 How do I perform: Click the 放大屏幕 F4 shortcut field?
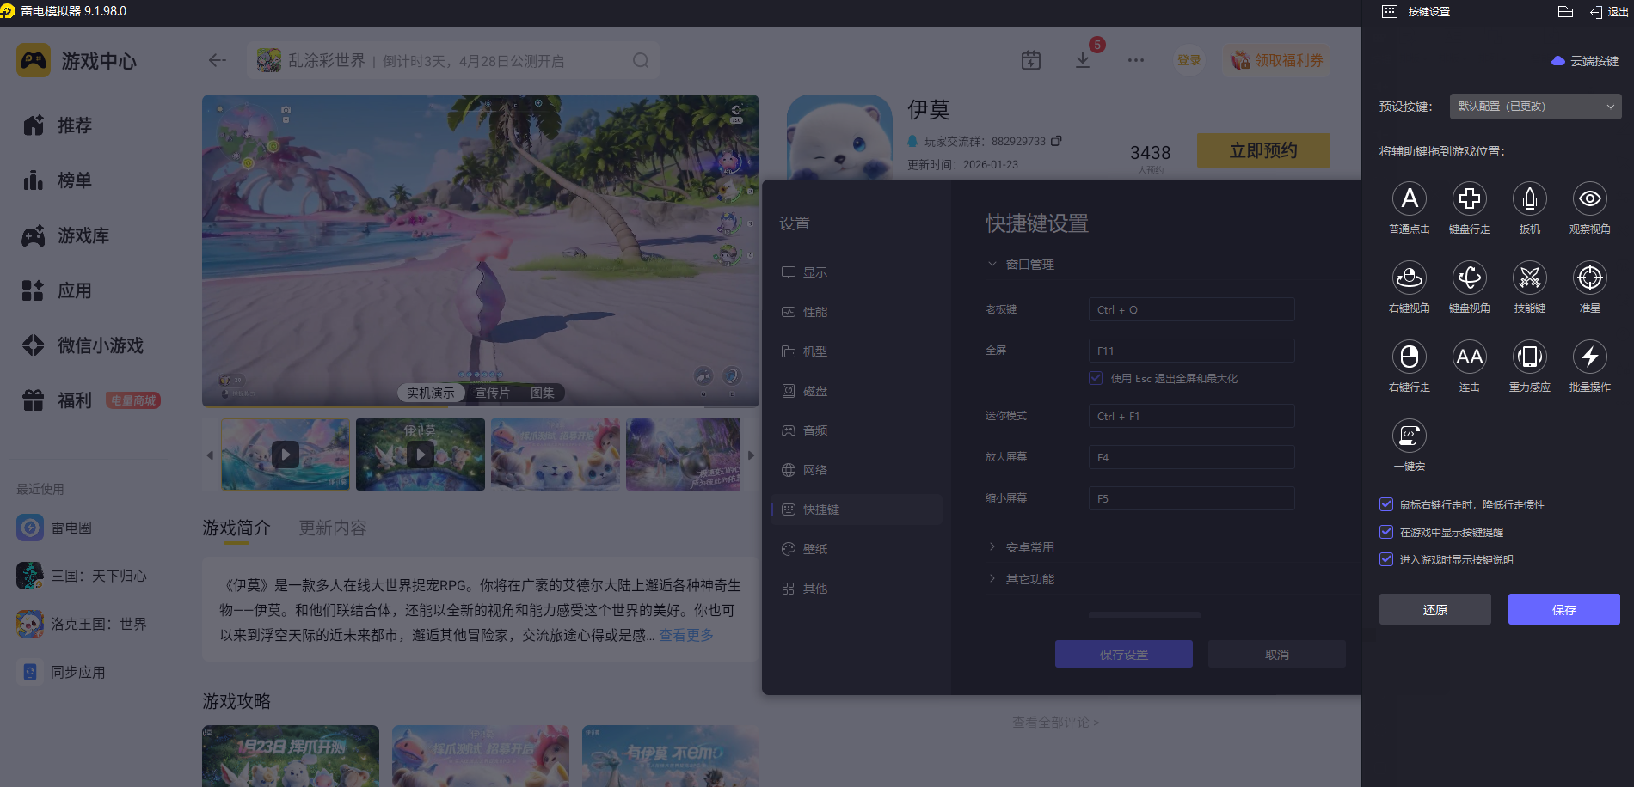point(1191,457)
